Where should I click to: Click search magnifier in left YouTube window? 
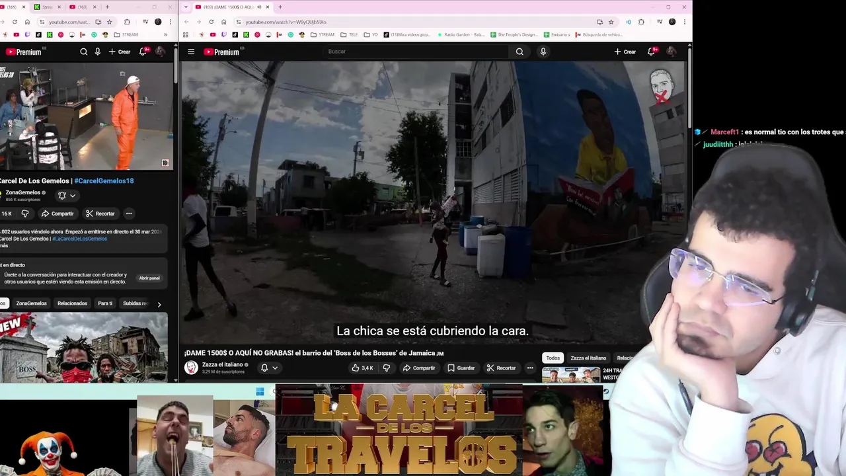tap(84, 52)
